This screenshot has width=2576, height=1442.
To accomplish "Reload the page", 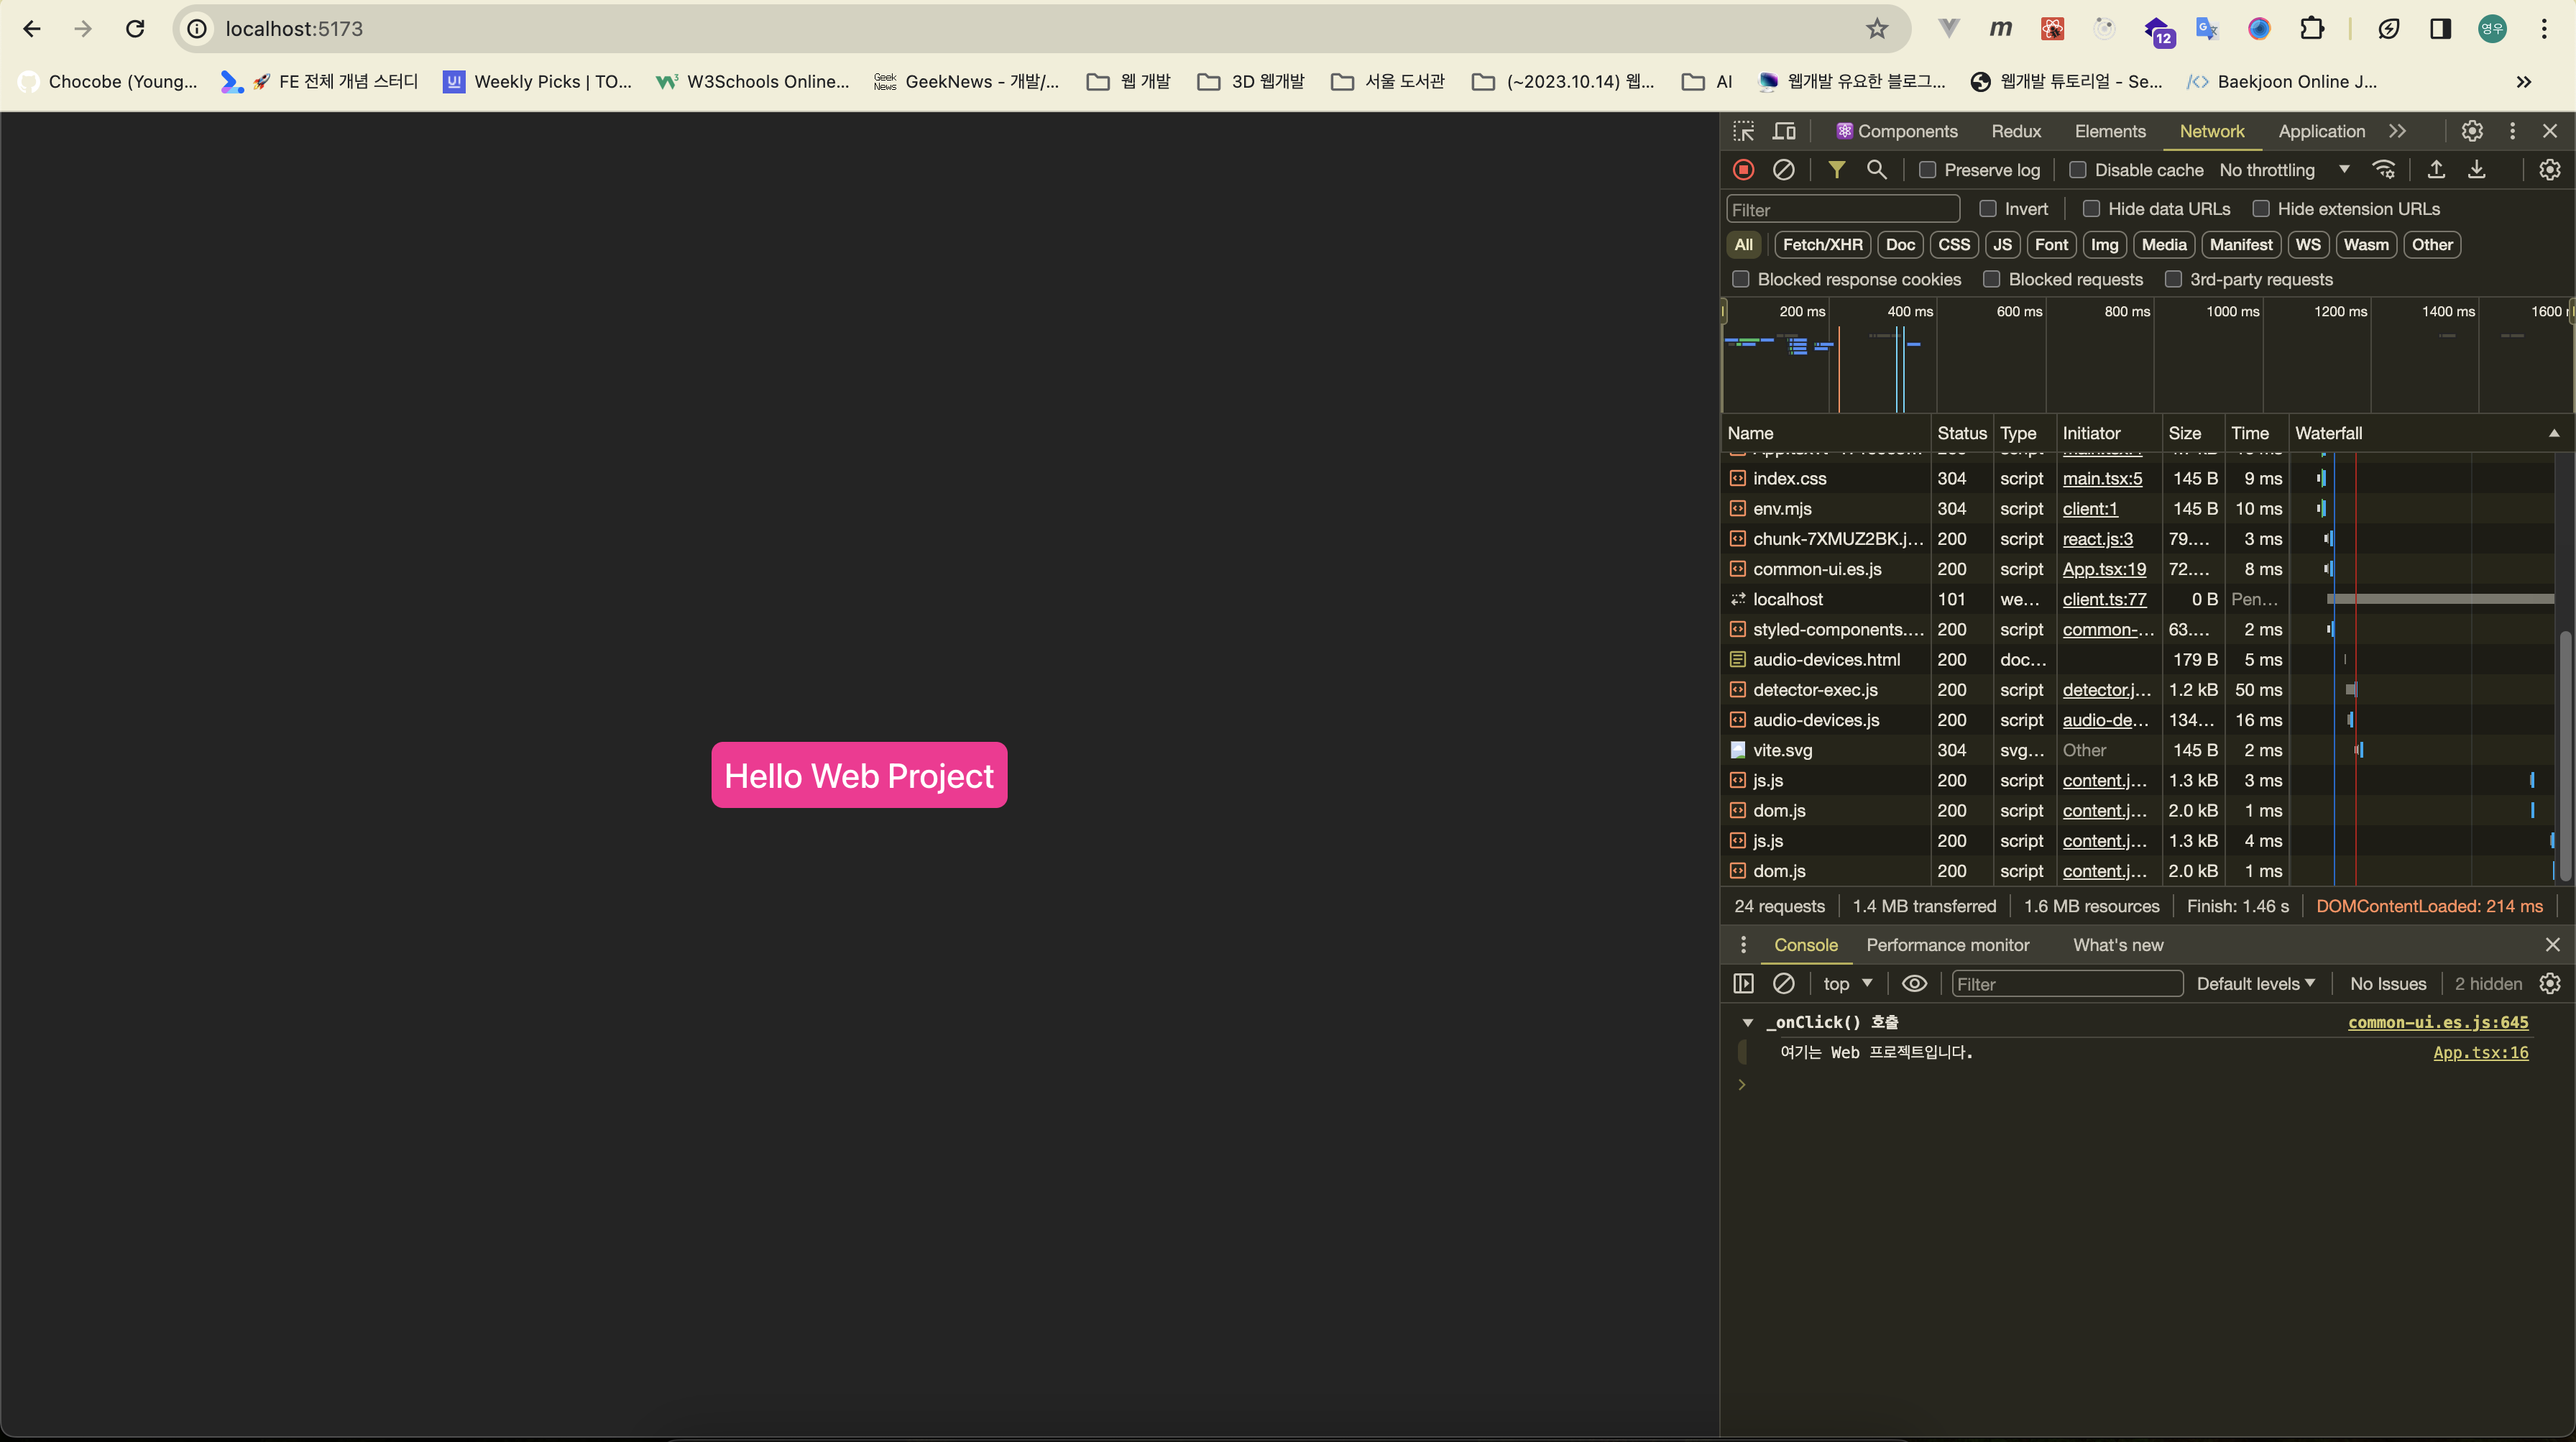I will 135,29.
